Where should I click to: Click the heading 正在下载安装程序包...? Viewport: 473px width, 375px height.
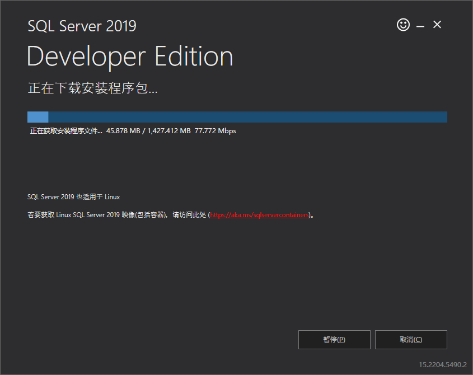click(x=92, y=88)
